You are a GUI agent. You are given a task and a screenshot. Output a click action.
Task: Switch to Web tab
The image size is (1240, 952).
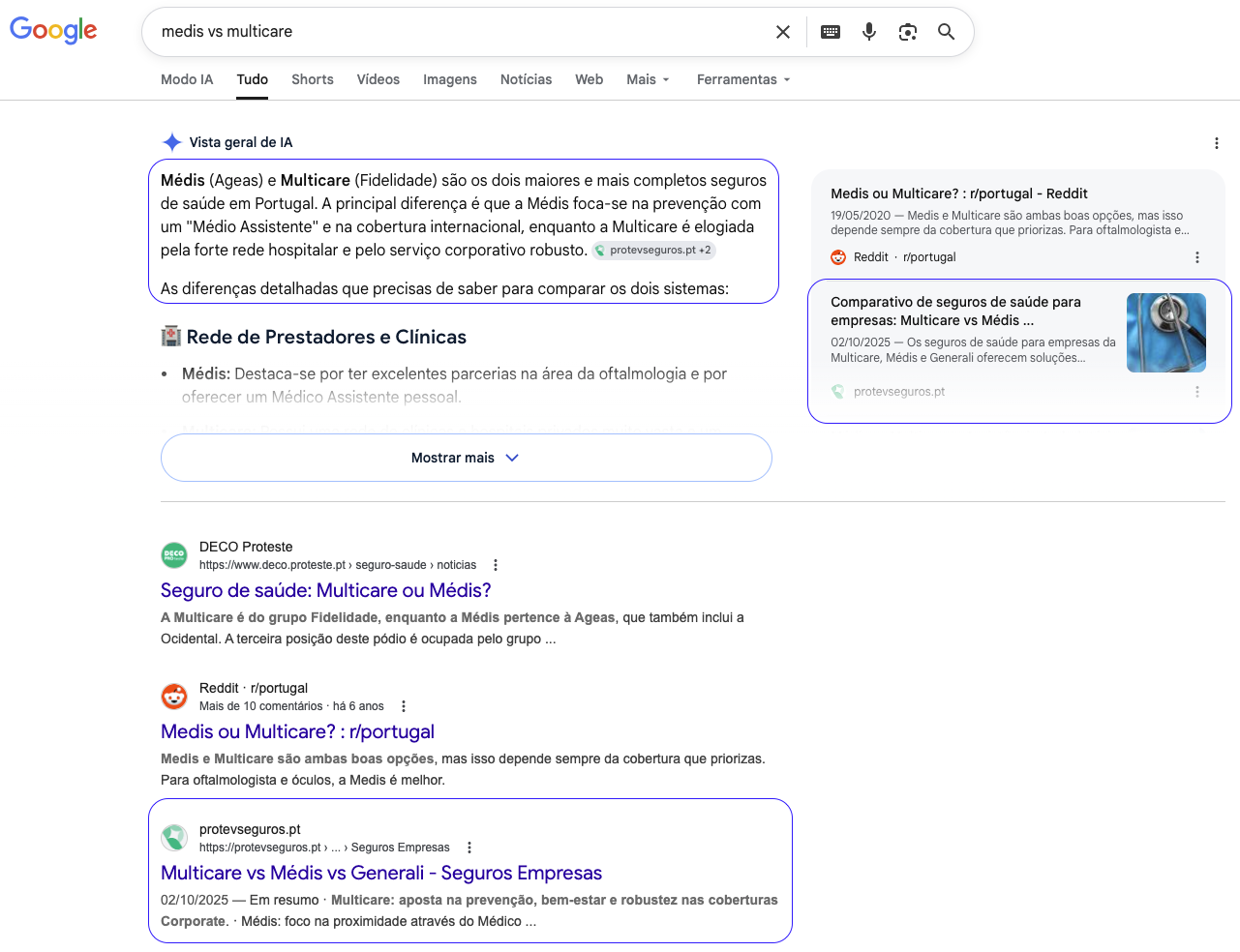(x=590, y=79)
